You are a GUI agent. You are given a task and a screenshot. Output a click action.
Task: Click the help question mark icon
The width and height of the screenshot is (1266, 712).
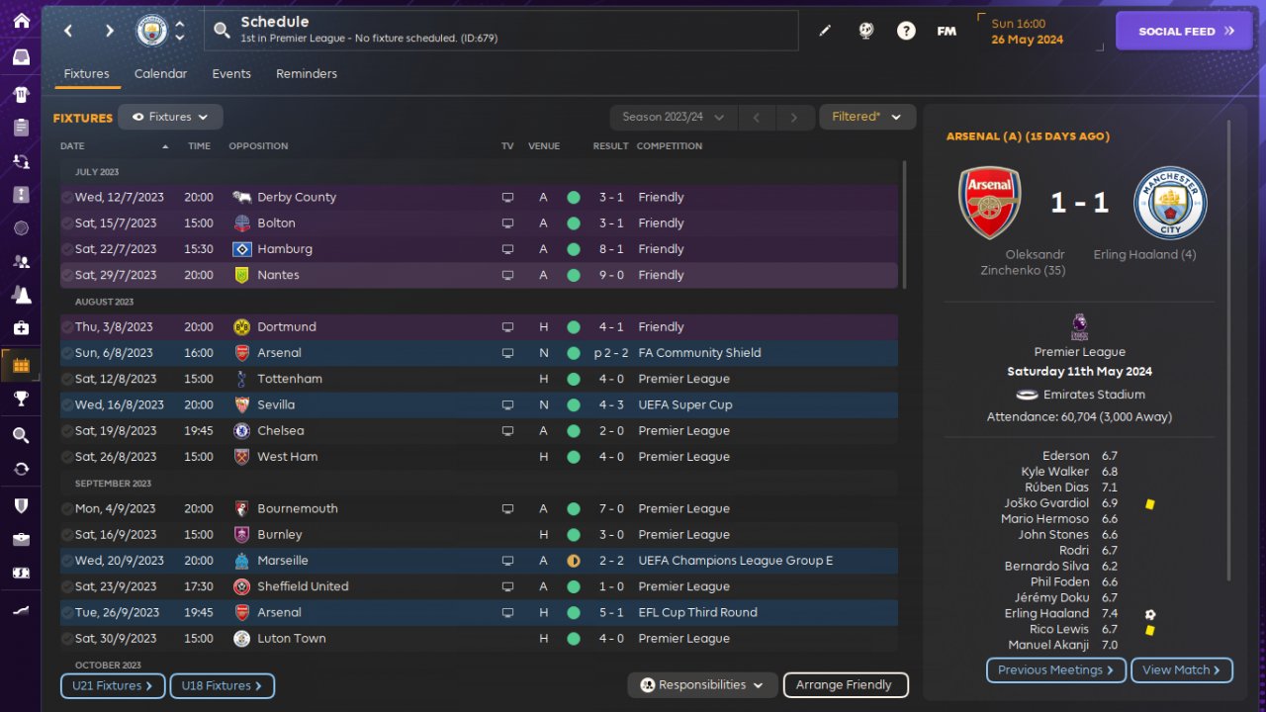pos(906,31)
